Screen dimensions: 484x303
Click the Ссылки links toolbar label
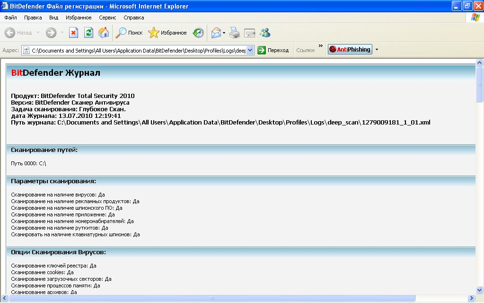[305, 50]
